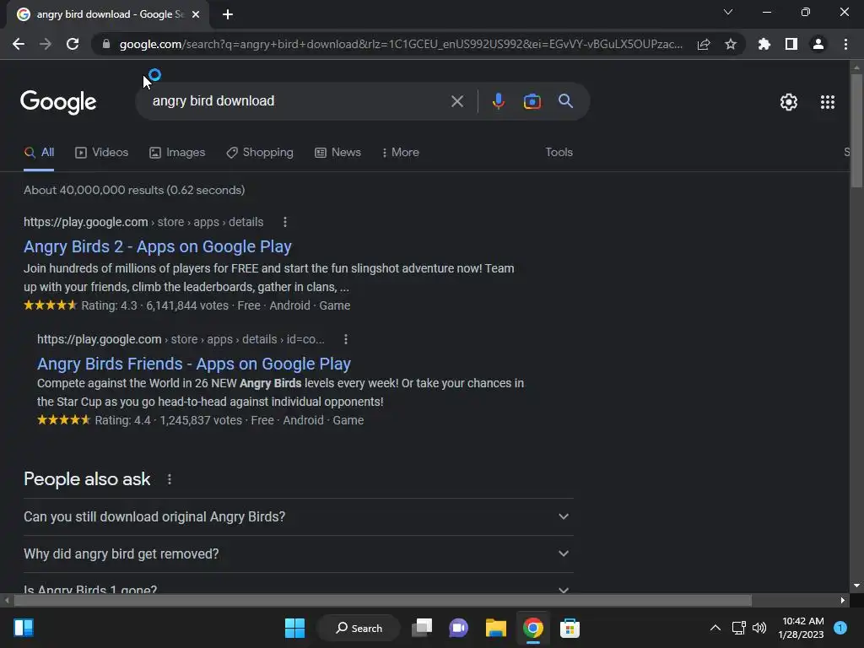The image size is (864, 648).
Task: Click the horizontal scrollbar thumb
Action: click(x=383, y=600)
